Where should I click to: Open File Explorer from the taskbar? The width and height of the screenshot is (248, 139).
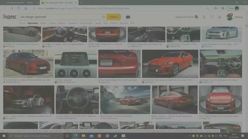(83, 136)
